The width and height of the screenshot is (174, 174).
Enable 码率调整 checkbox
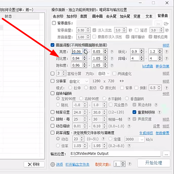tap(53, 133)
